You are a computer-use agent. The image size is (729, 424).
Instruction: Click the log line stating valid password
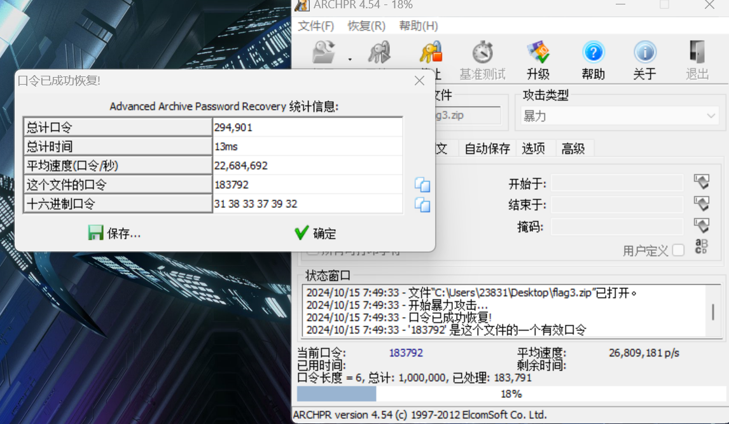pos(447,330)
